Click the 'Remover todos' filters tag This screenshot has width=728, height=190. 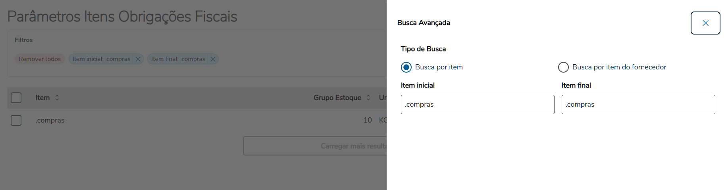tap(40, 59)
